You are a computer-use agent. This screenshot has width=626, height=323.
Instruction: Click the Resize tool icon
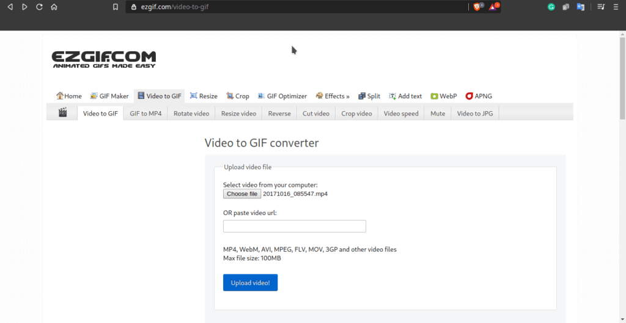[x=194, y=96]
